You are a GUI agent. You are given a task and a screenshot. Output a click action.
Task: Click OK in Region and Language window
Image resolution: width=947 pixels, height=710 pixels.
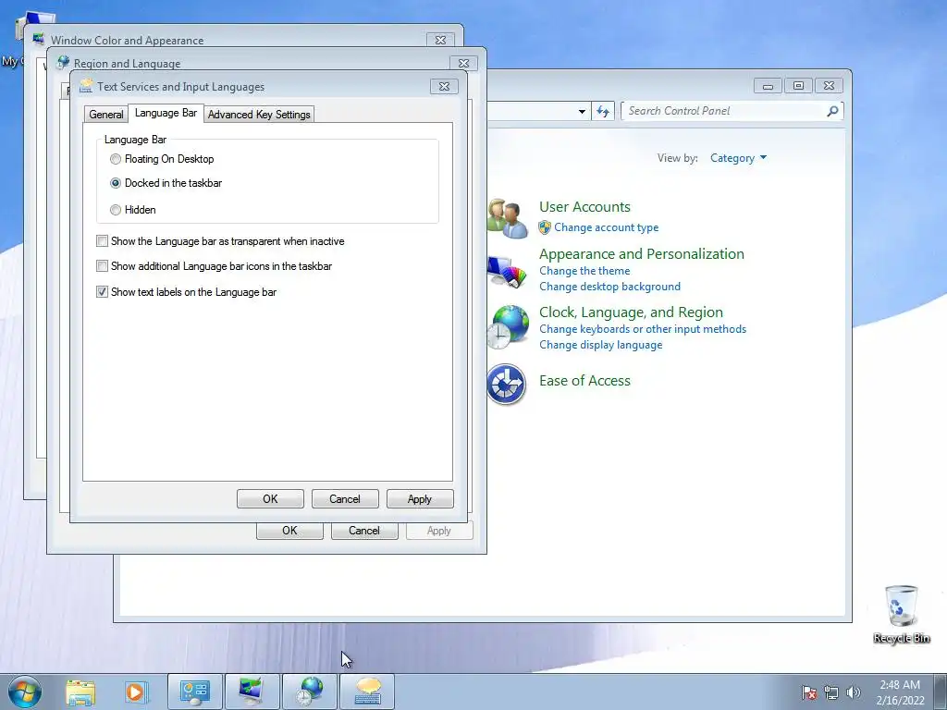(289, 531)
